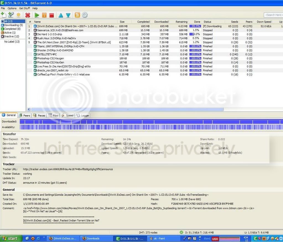
Task: Select the Live.Free.Or.Die.Hard torrent
Action: click(x=155, y=67)
